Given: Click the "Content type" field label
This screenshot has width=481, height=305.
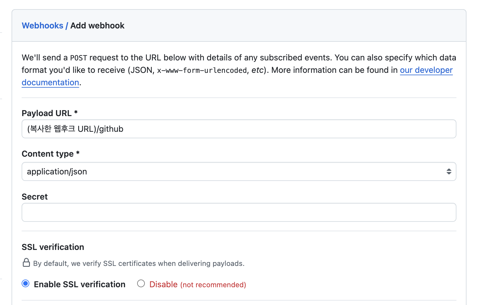Looking at the screenshot, I should [x=48, y=154].
